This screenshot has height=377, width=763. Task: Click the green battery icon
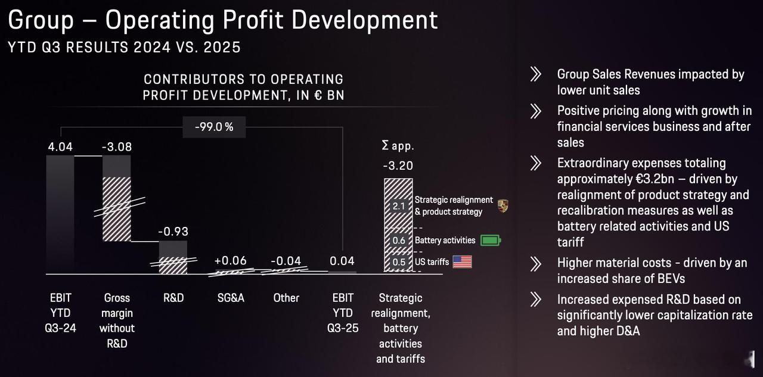(x=490, y=240)
